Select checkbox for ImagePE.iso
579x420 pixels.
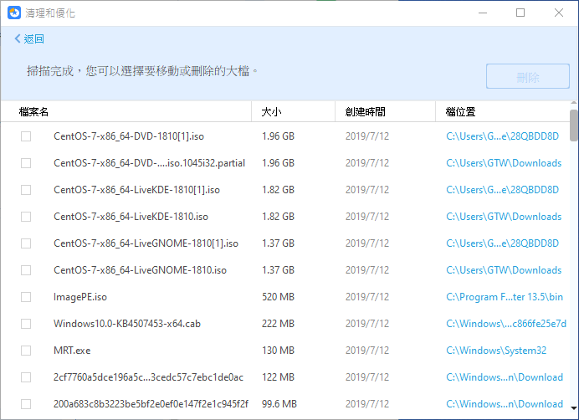click(26, 297)
